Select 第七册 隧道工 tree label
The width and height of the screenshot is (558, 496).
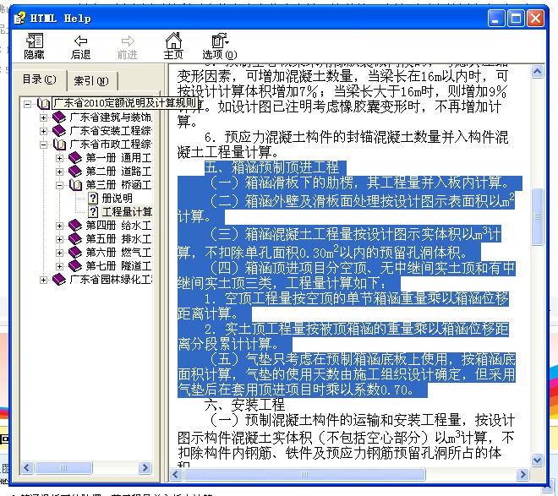coord(118,265)
